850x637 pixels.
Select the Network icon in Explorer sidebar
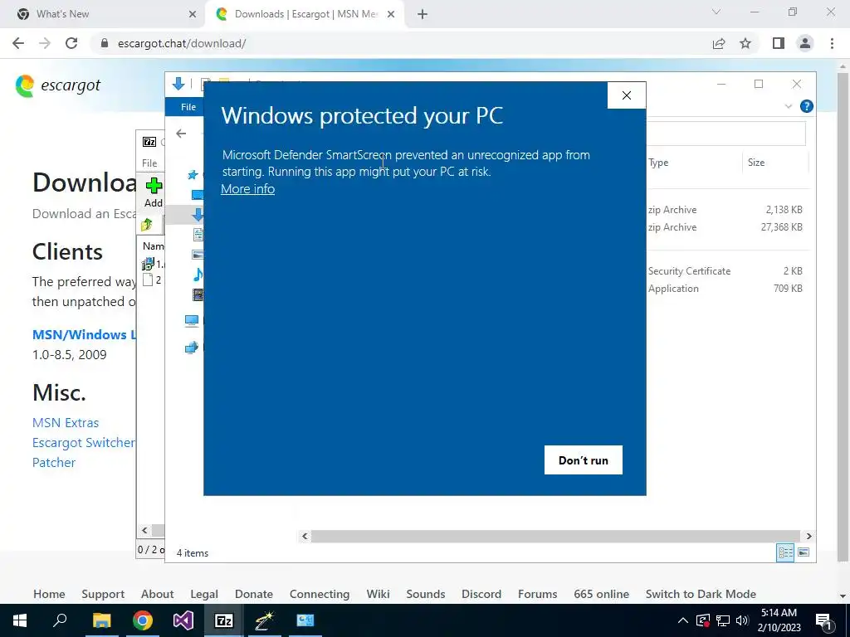(192, 348)
